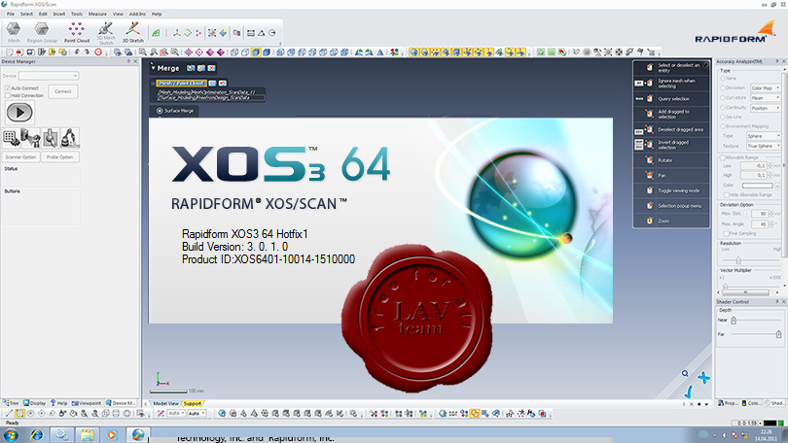
Task: Click the Rotate mouse-hint entry
Action: [x=671, y=160]
